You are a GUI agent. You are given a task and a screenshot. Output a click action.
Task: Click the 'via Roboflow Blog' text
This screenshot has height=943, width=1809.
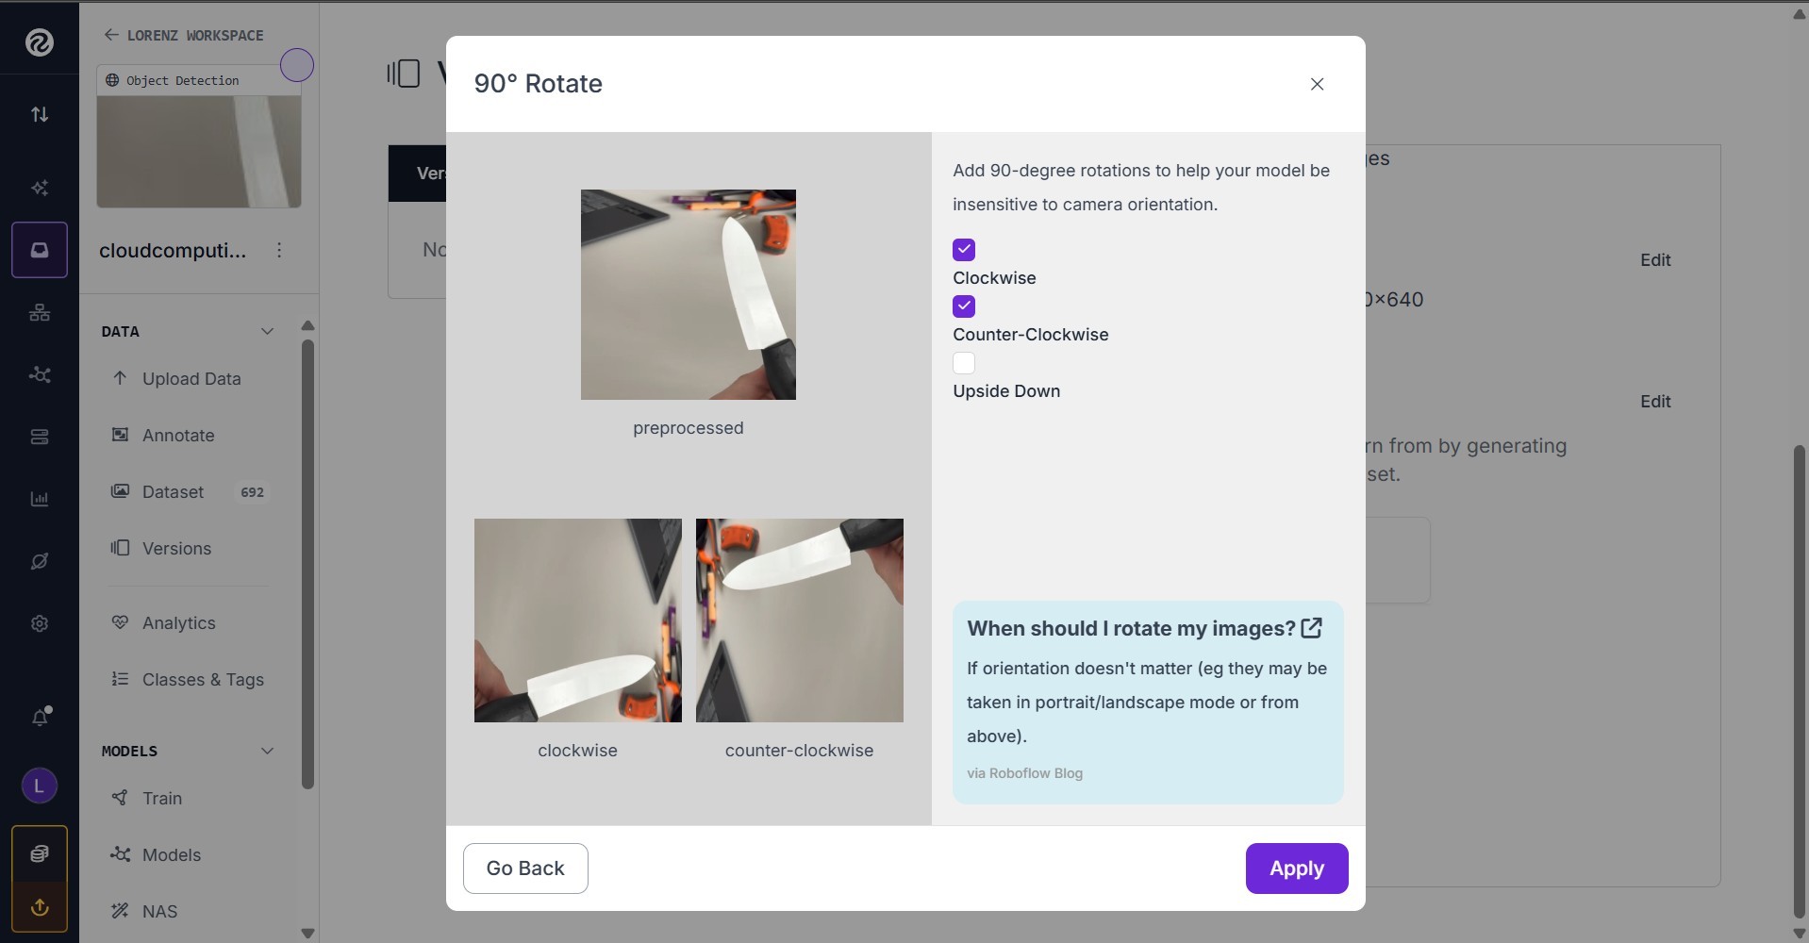click(x=1025, y=773)
